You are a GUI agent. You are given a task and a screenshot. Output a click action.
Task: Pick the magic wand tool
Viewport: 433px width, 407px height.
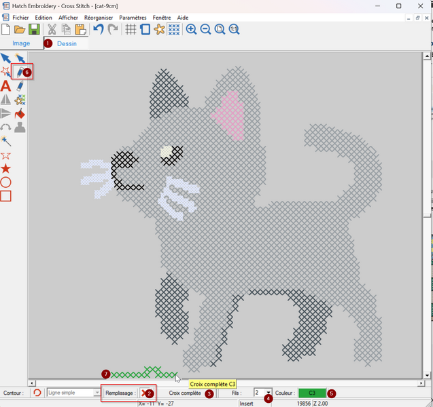coord(6,141)
